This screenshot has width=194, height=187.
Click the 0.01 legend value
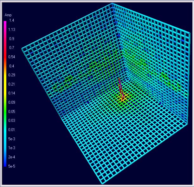click(12, 130)
